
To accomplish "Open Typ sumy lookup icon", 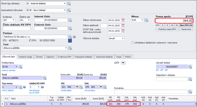I will [x=20, y=87].
